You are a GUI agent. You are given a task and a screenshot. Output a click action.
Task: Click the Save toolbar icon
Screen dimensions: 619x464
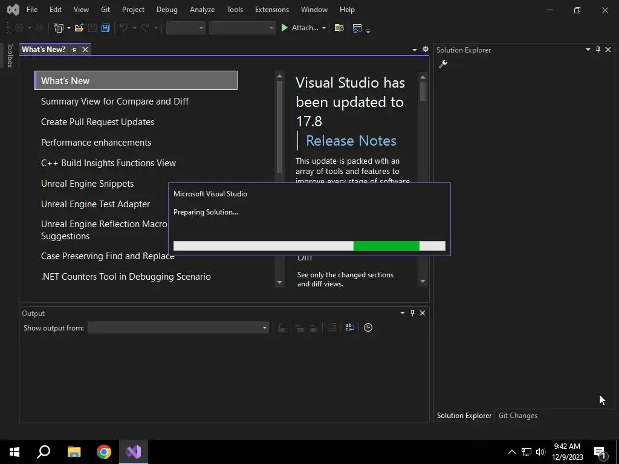point(92,28)
